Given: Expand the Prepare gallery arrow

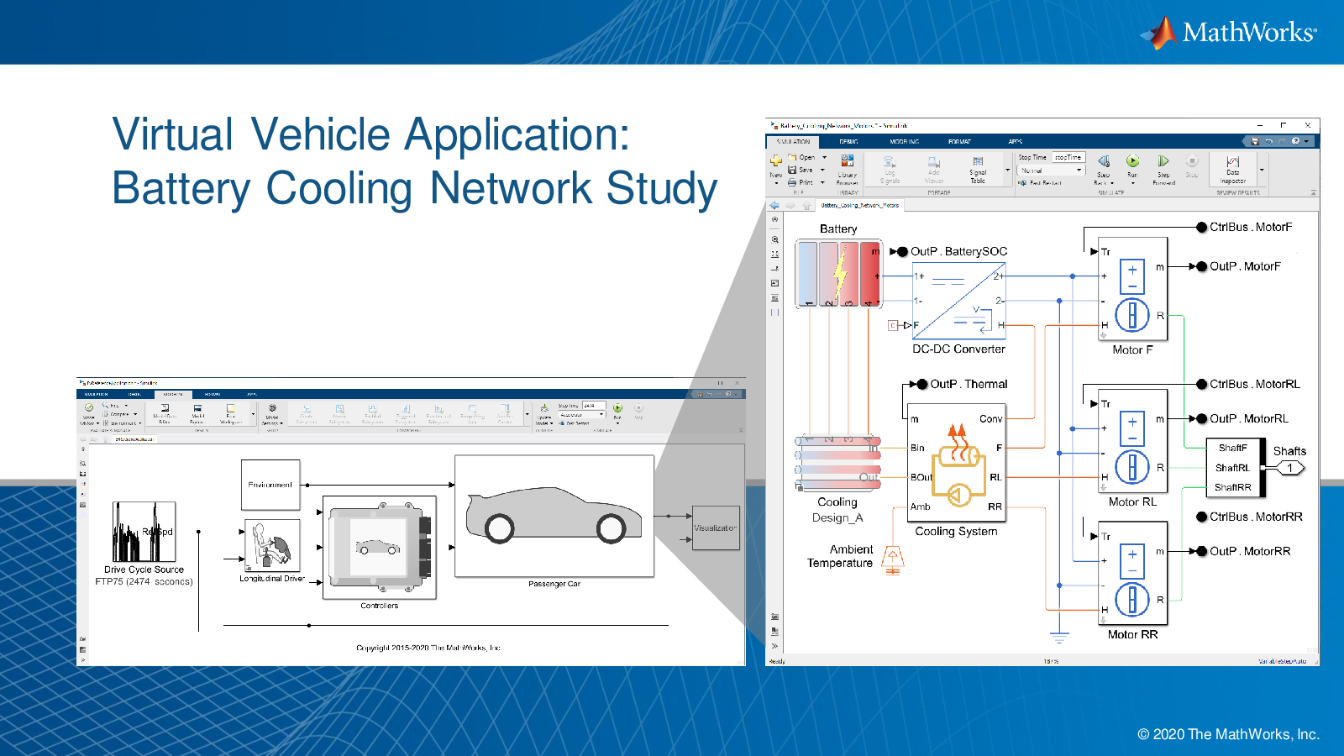Looking at the screenshot, I should pos(1007,170).
